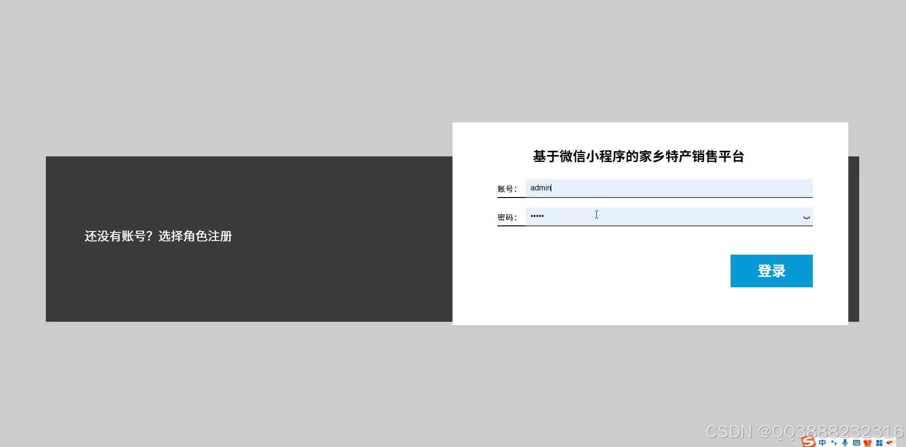Click the 登录 login button
906x447 pixels.
(771, 270)
